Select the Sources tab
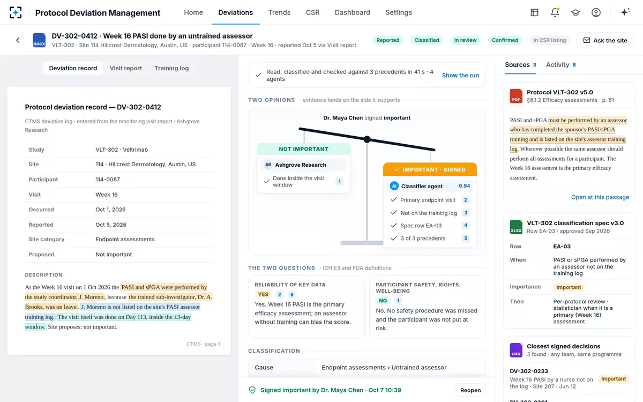 pos(520,65)
